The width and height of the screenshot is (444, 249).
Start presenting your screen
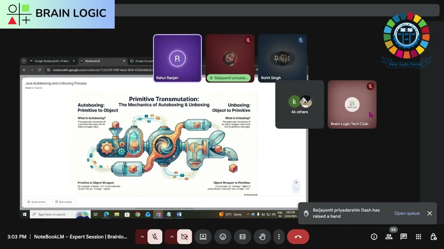(x=203, y=237)
